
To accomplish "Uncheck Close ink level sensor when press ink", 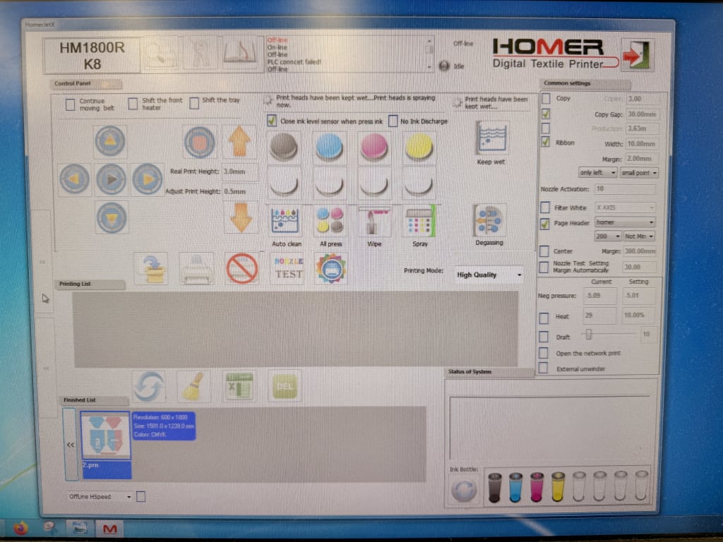I will [272, 121].
